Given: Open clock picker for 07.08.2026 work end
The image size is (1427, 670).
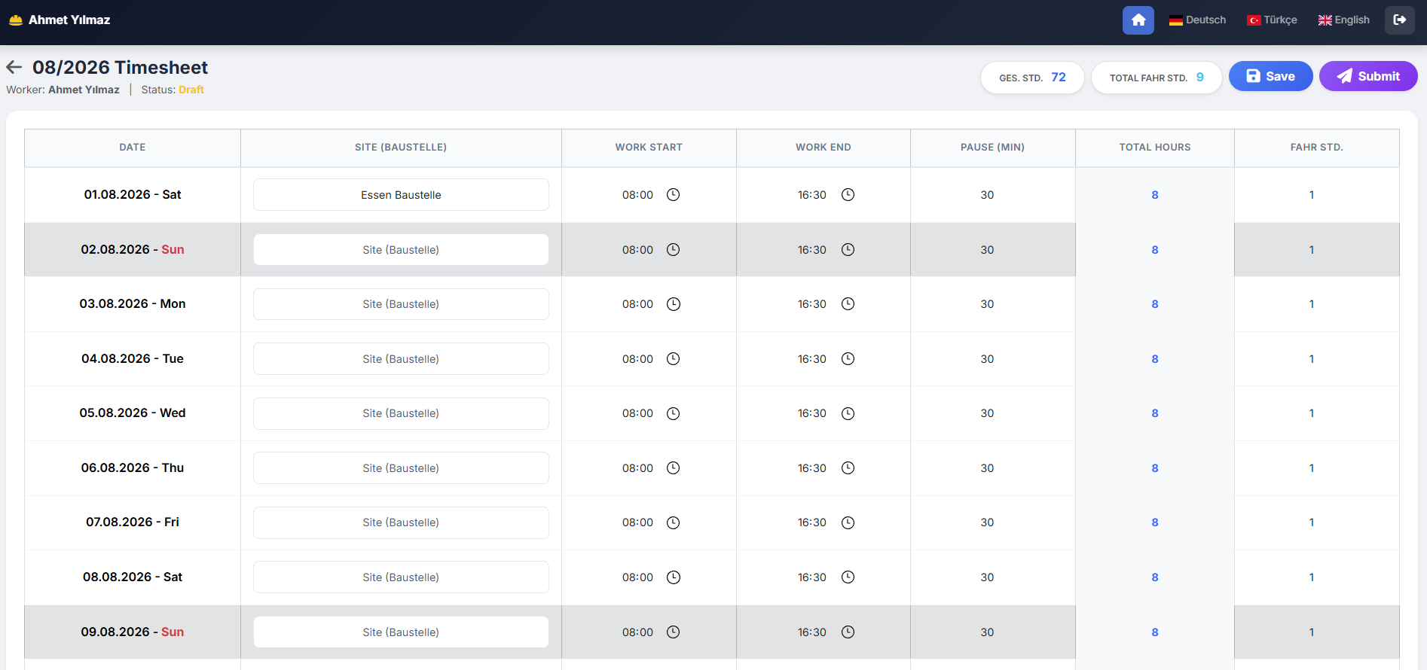Looking at the screenshot, I should click(848, 522).
